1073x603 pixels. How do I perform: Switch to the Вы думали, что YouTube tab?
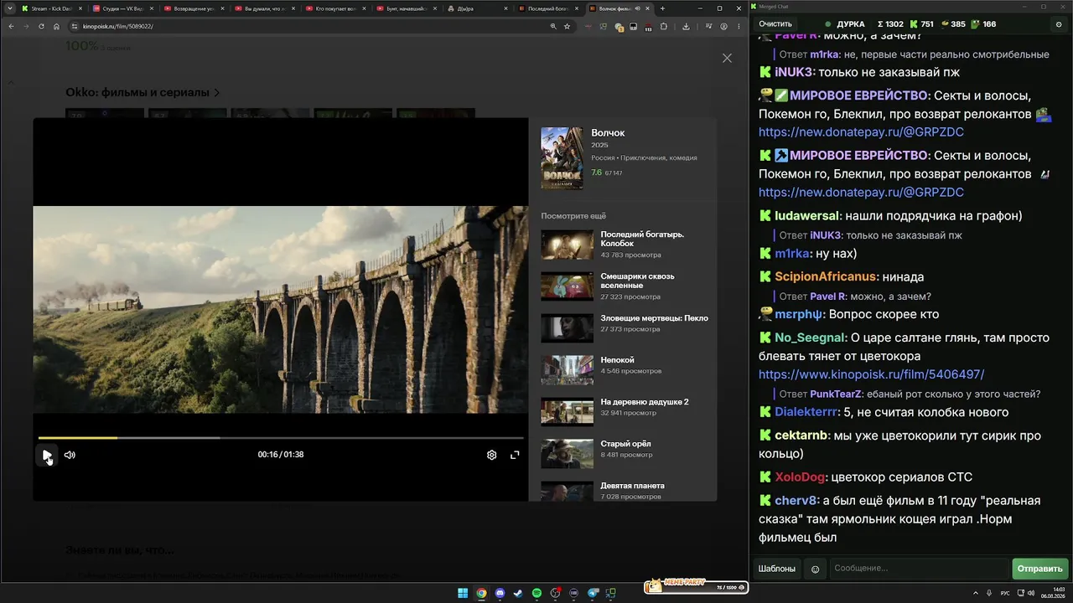tap(264, 8)
